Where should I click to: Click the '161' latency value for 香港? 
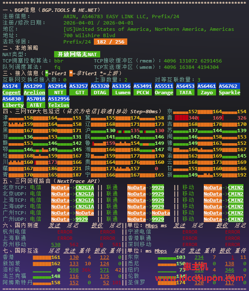click(56, 257)
